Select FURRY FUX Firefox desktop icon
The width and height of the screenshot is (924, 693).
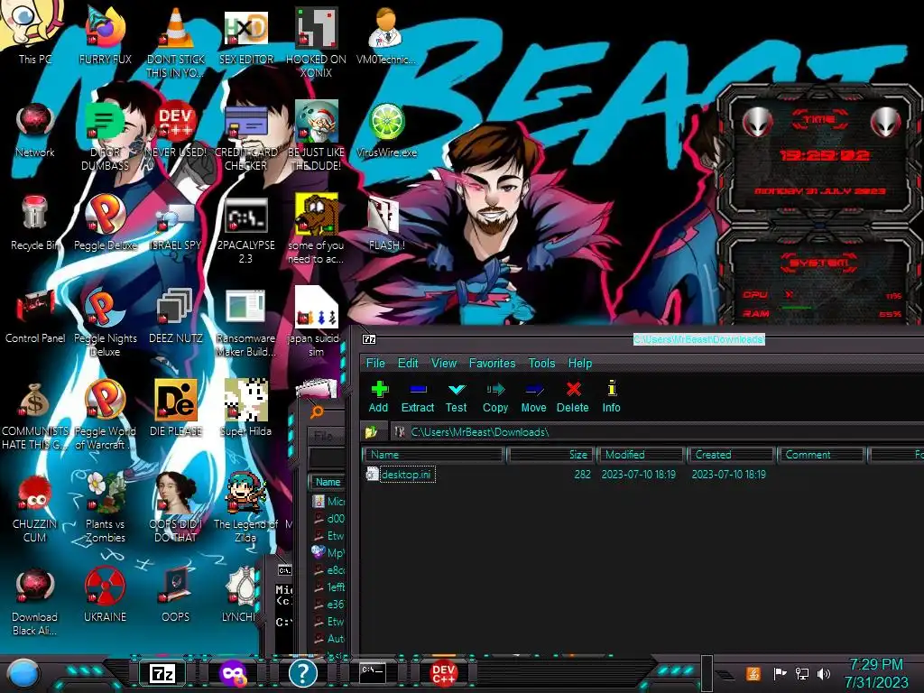105,35
